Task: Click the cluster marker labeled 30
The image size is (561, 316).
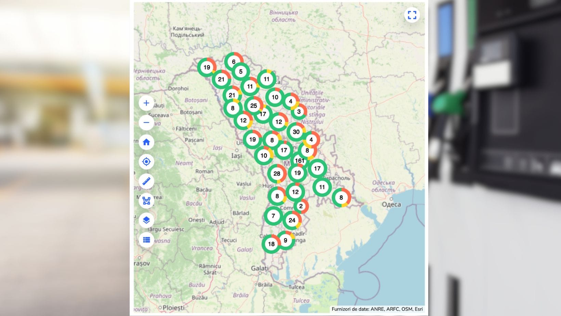Action: [296, 132]
